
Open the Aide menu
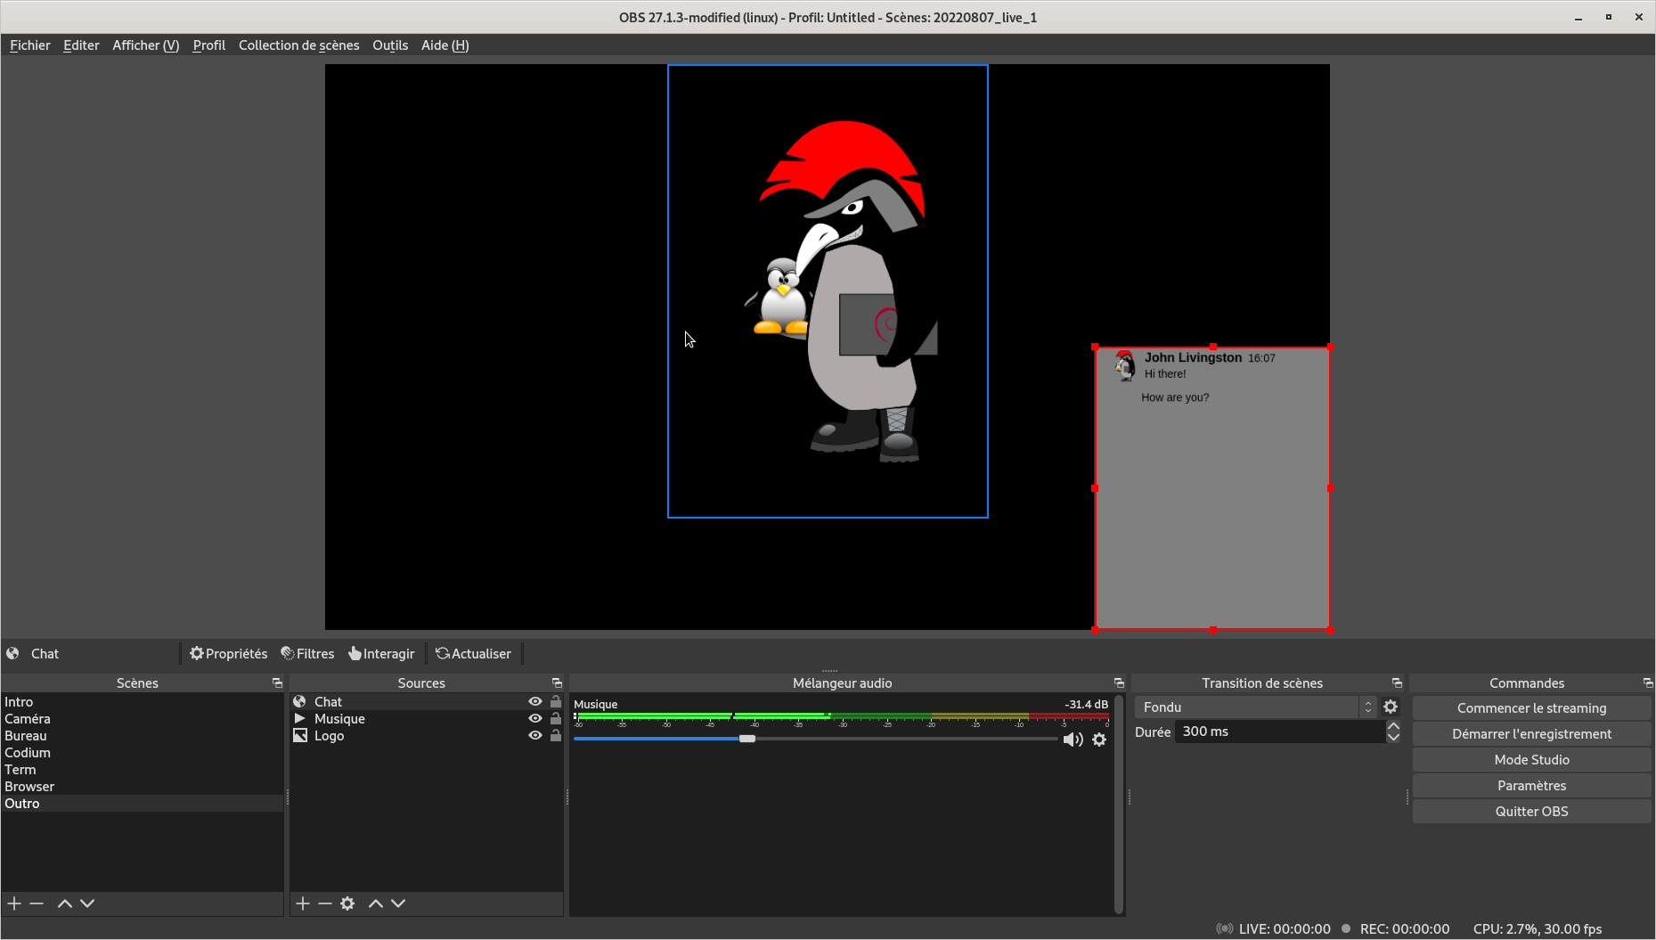coord(445,45)
